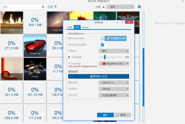Click the 分类 sort label
Image resolution: width=185 pixels, height=124 pixels.
coord(98,7)
